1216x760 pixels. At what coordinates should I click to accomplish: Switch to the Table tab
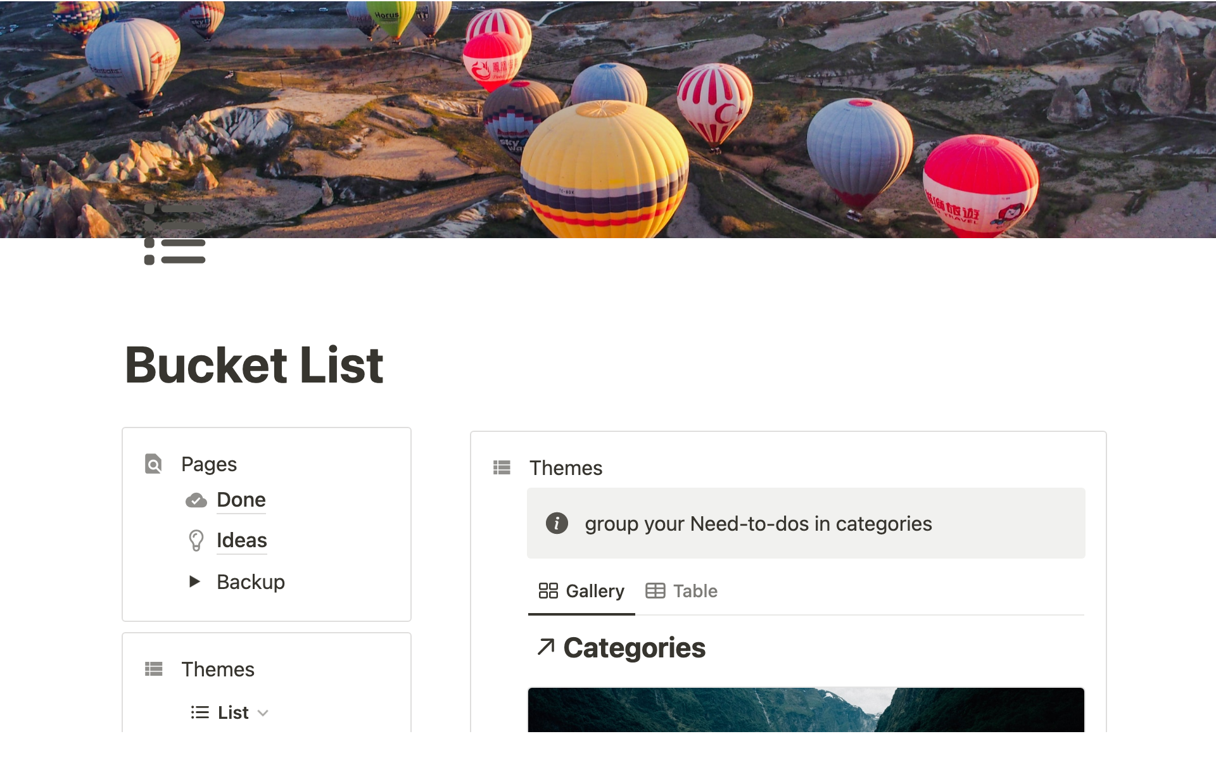pos(694,591)
